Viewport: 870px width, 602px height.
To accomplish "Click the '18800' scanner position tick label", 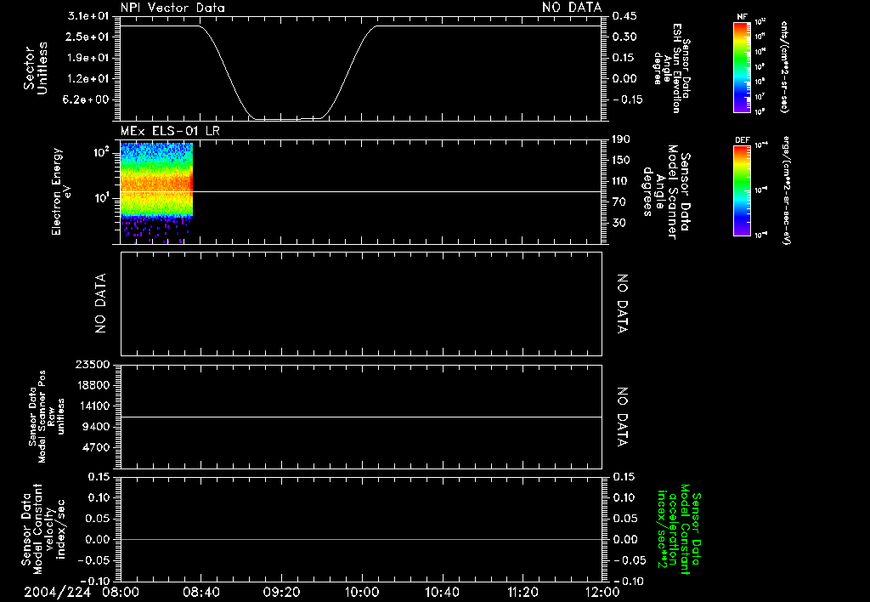I will (95, 385).
